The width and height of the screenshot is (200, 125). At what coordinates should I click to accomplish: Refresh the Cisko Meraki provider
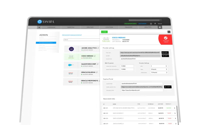coord(95,56)
